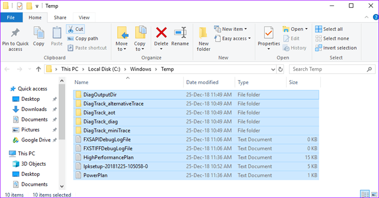Expand the New item dropdown

click(246, 29)
